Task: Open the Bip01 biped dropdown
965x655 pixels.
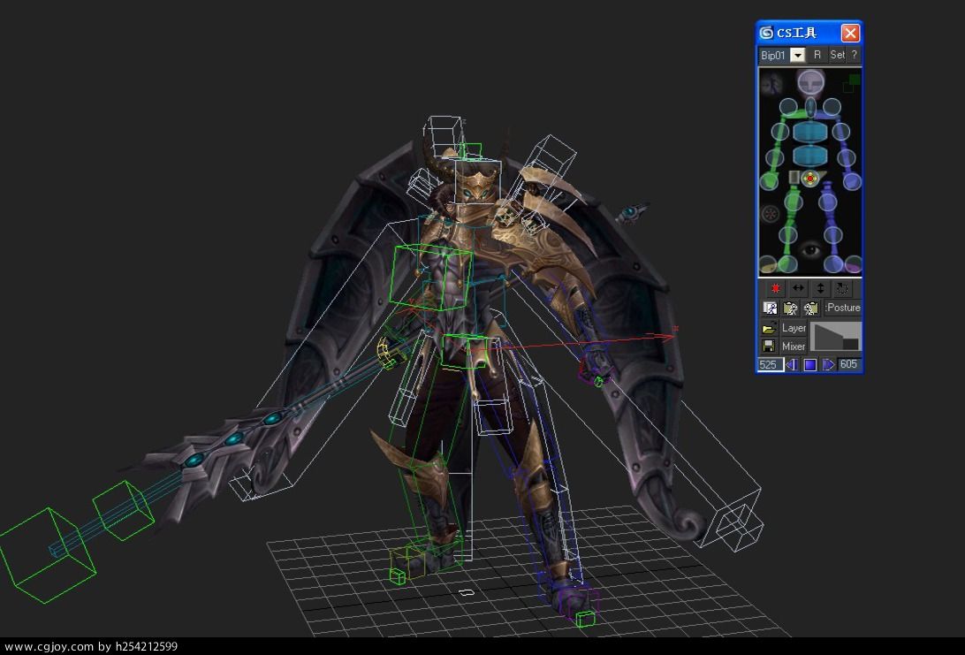Action: [x=797, y=55]
